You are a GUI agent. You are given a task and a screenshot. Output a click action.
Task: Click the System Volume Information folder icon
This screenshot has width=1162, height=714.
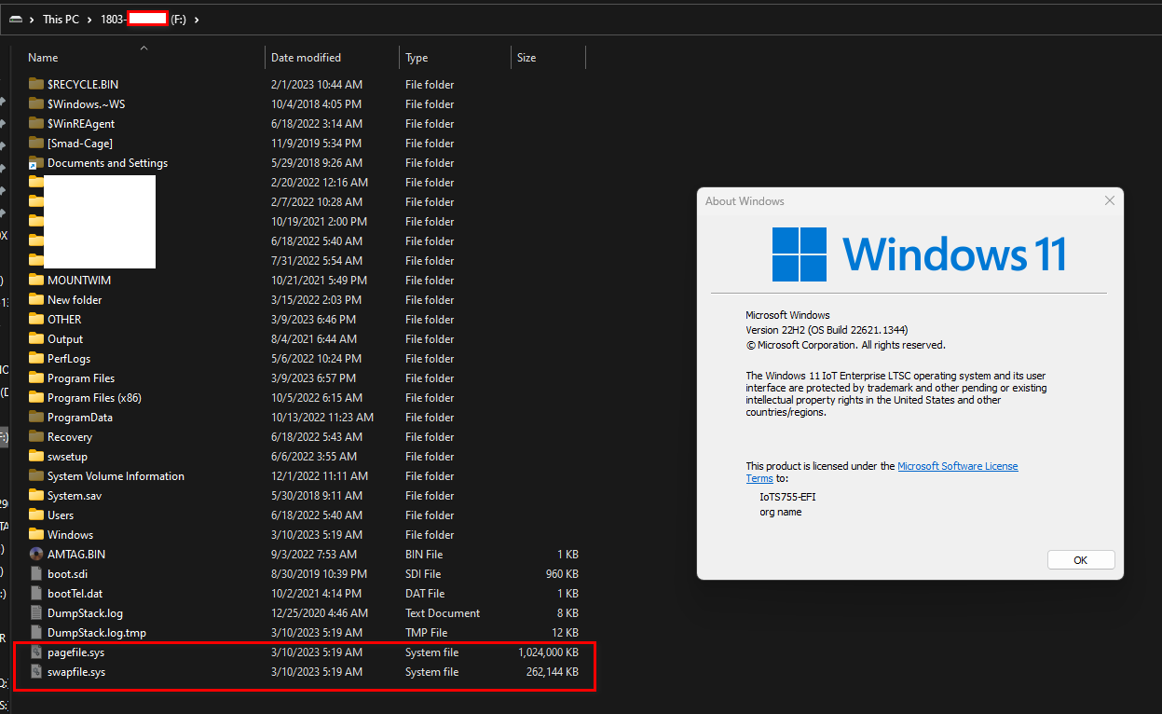[x=36, y=475]
